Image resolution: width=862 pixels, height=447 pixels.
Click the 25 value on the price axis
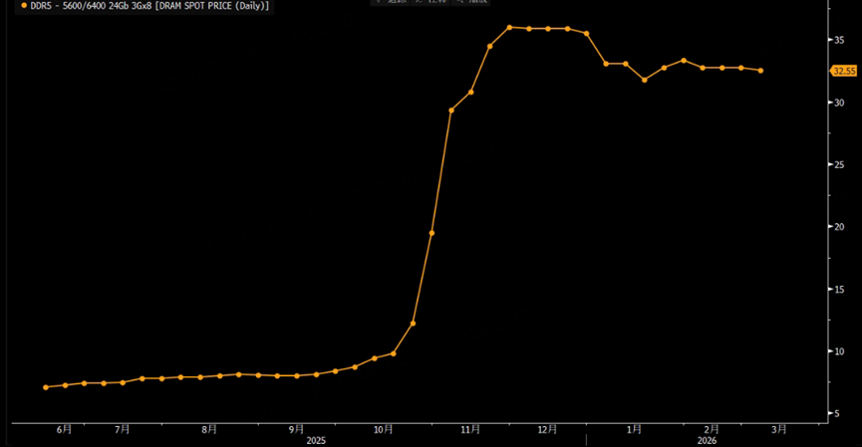click(840, 164)
